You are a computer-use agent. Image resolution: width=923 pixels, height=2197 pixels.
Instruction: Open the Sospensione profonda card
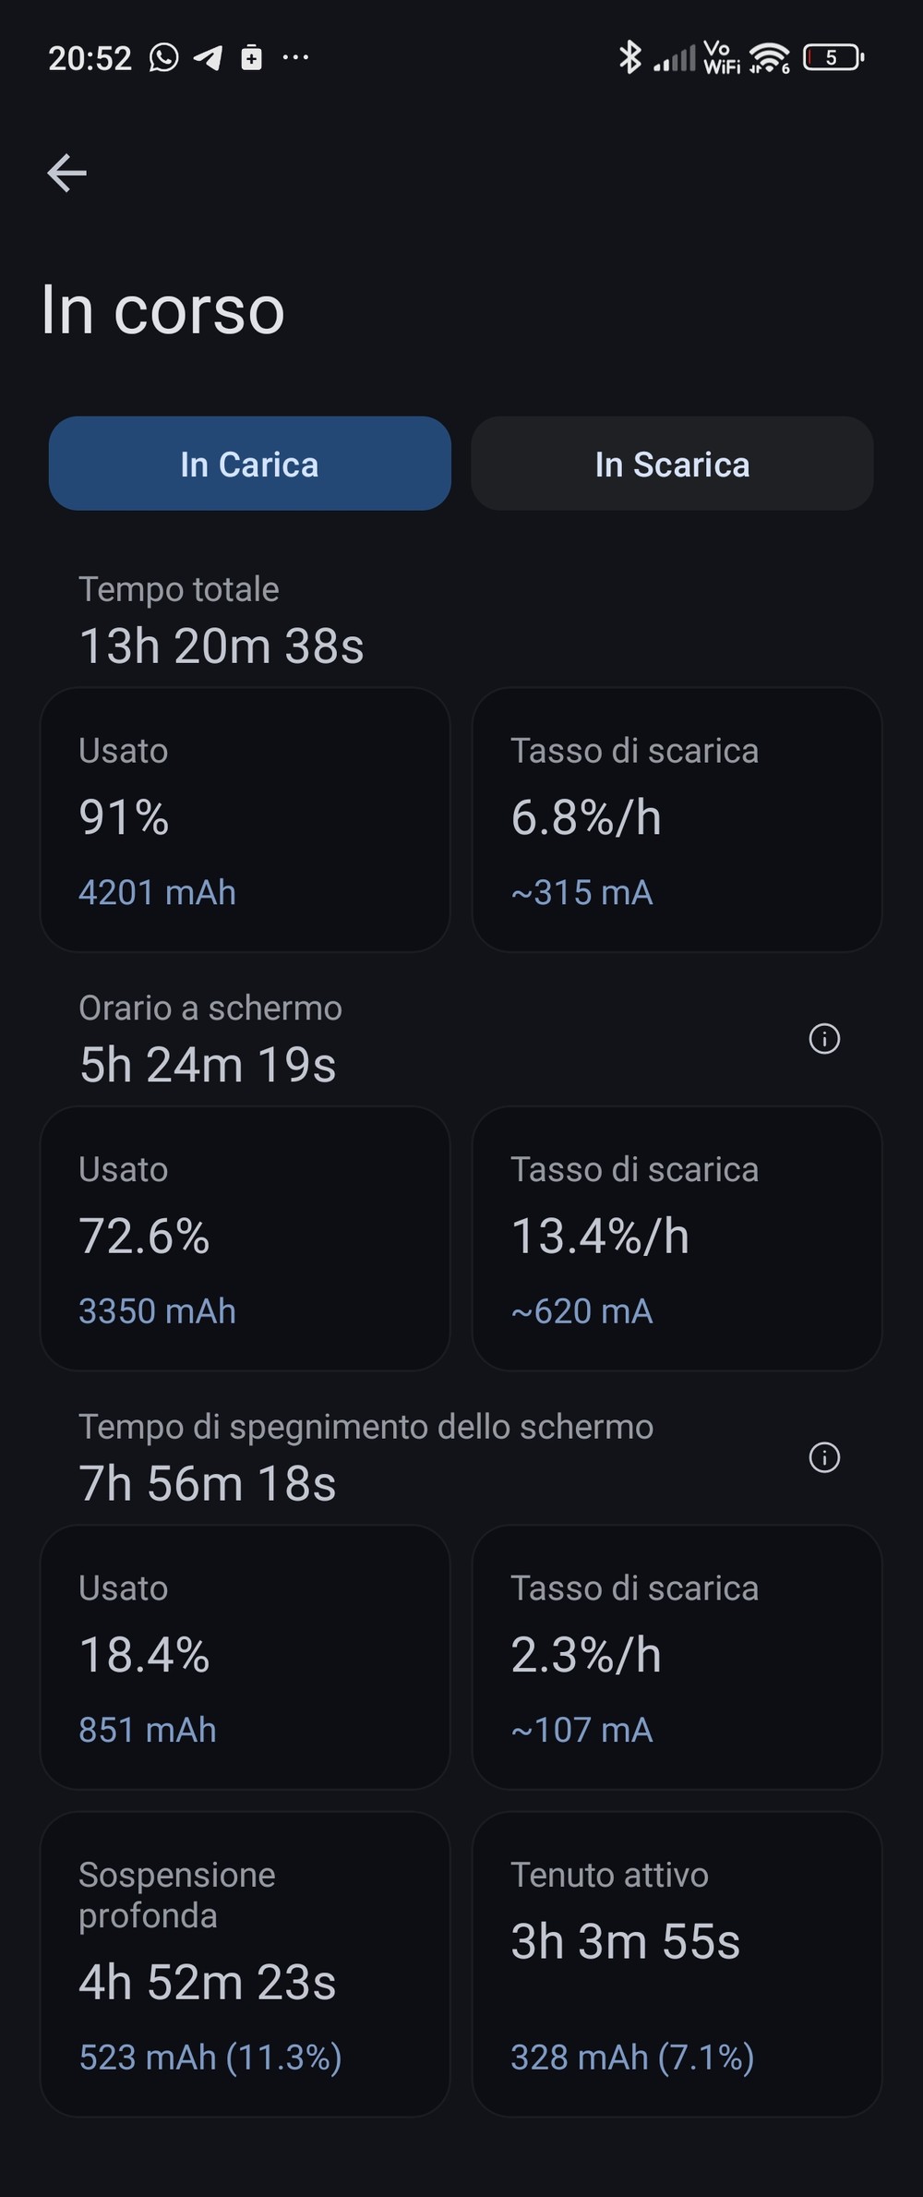pos(245,1964)
